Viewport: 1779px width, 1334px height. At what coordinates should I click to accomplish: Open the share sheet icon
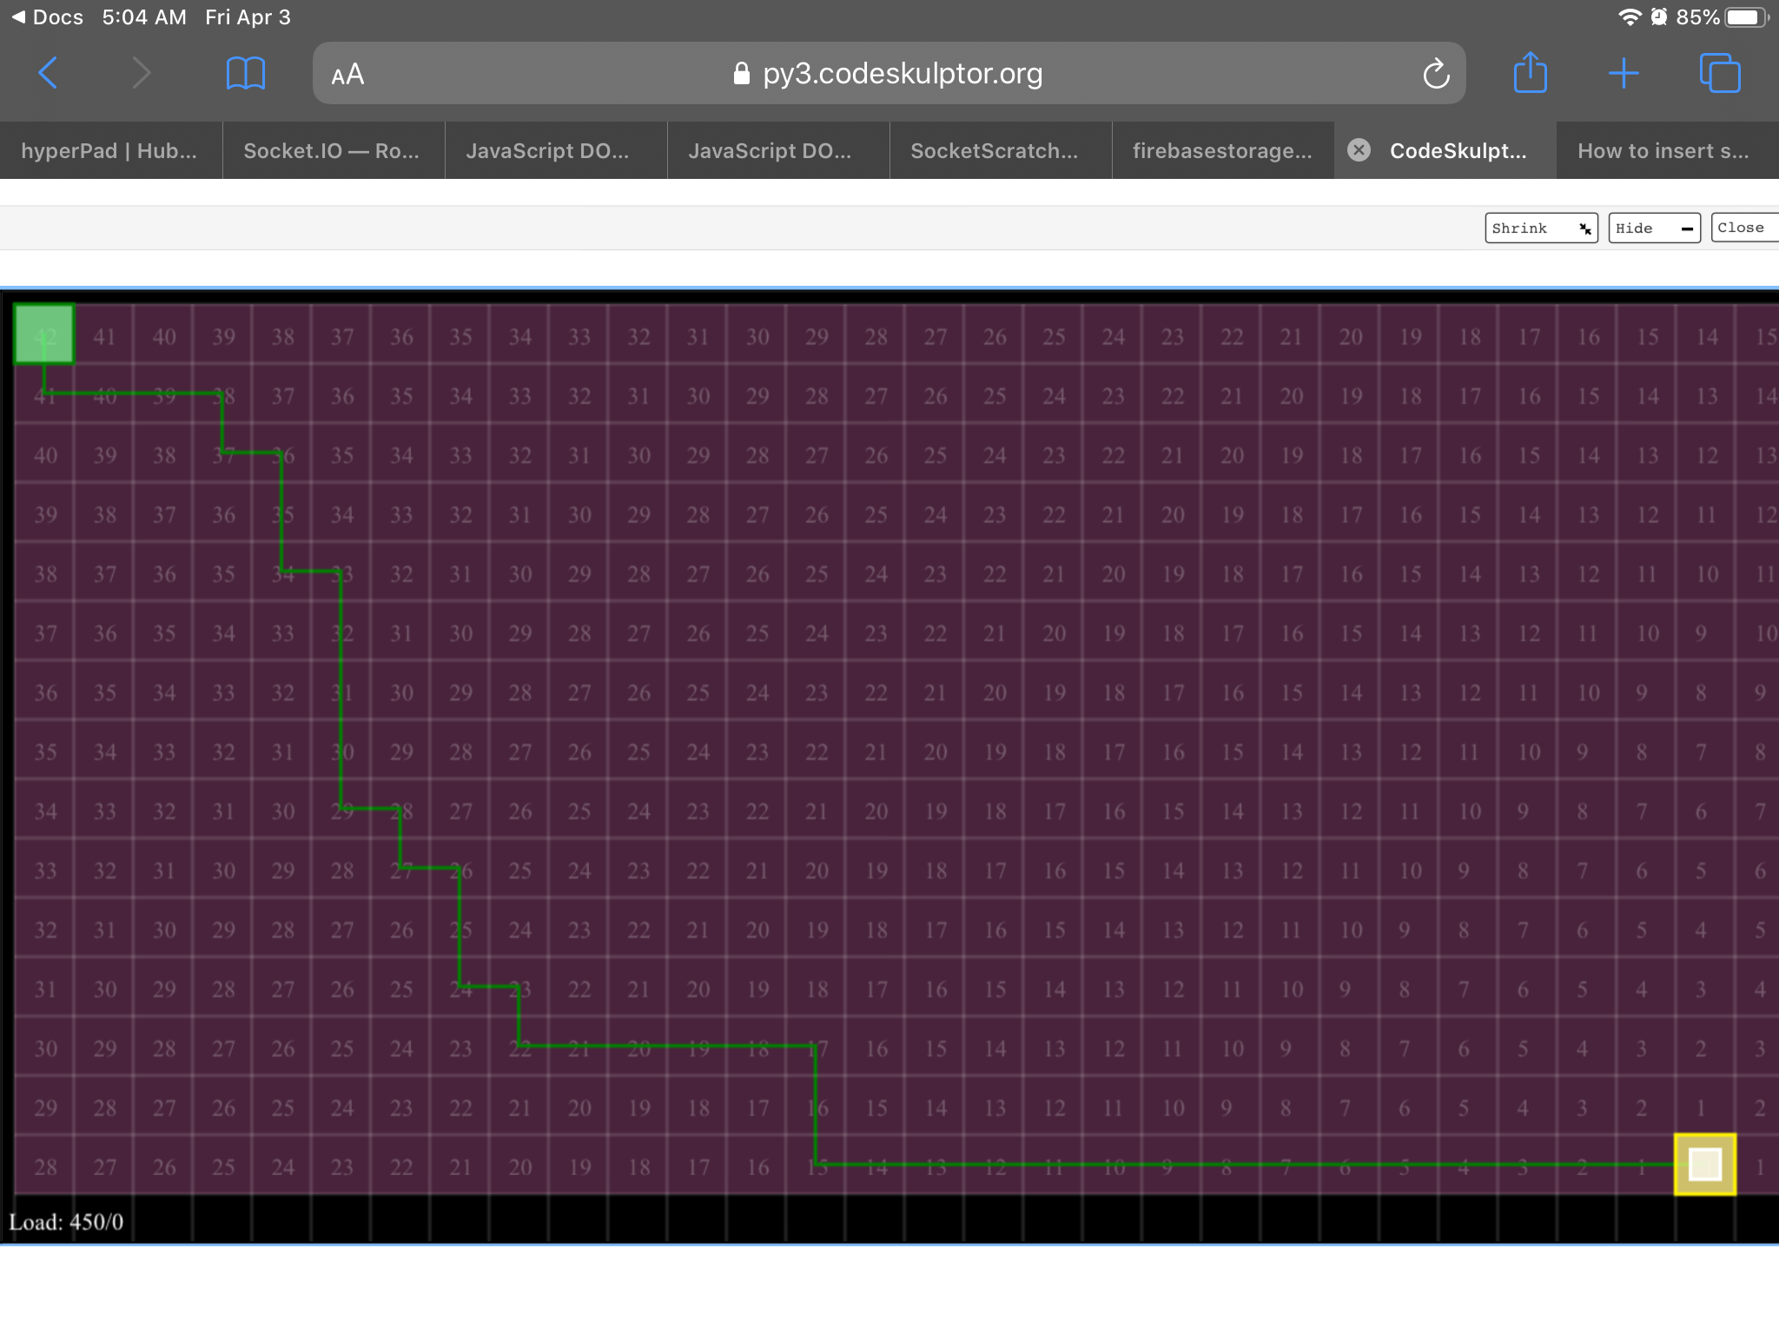point(1530,73)
